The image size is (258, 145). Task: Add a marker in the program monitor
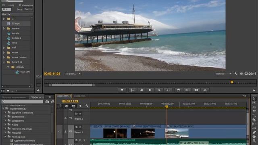122,90
